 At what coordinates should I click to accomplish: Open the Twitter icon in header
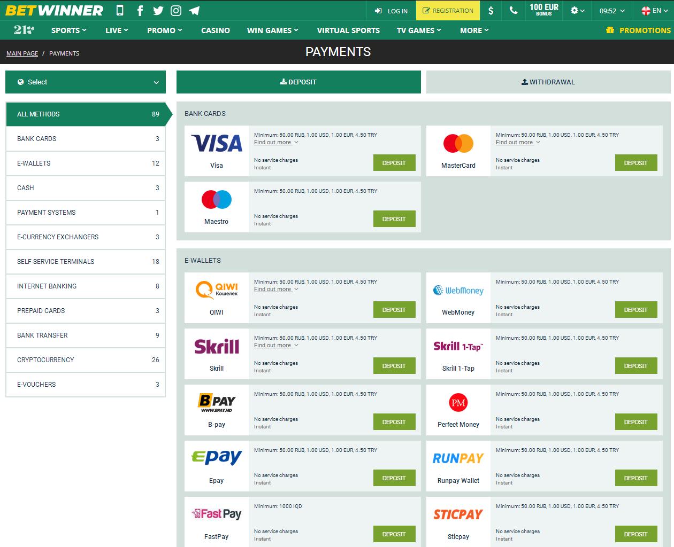click(158, 10)
